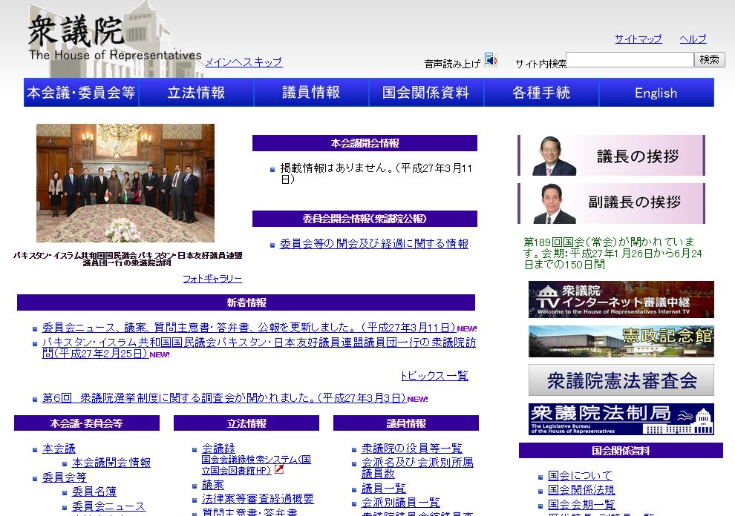Open the 衆議院 House of Representatives logo
735x516 pixels.
[115, 38]
